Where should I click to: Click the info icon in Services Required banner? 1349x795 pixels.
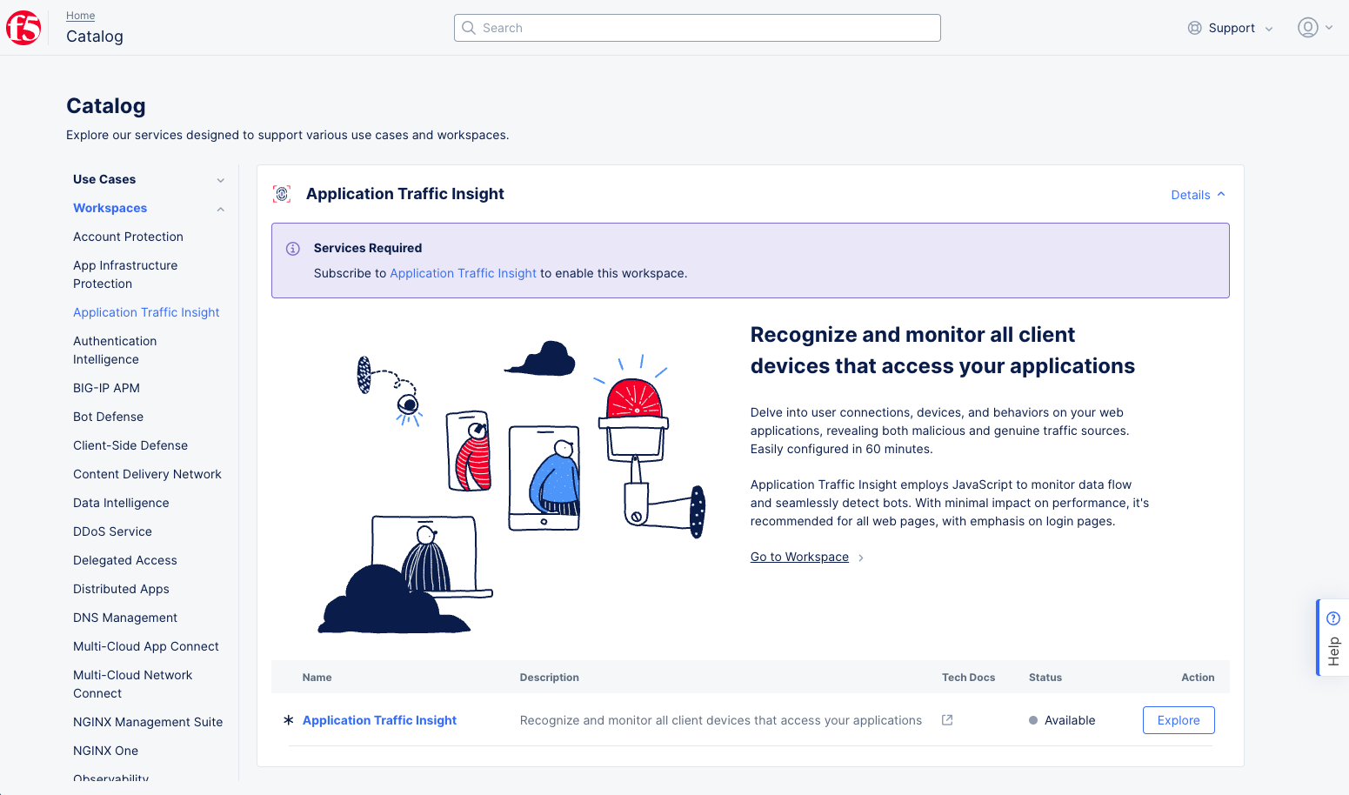point(292,248)
